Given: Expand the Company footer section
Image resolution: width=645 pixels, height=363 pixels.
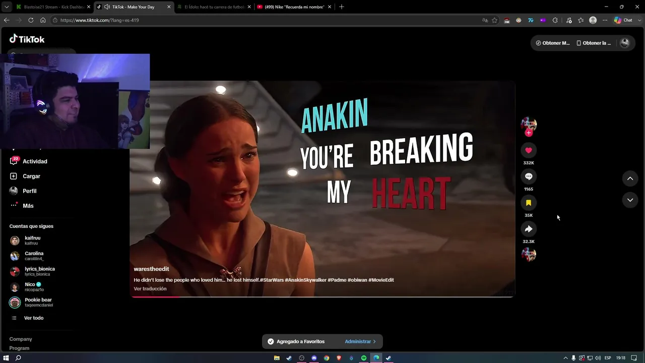Looking at the screenshot, I should (x=21, y=339).
